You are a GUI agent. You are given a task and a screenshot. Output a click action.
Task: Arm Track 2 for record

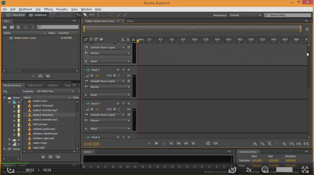point(129,70)
